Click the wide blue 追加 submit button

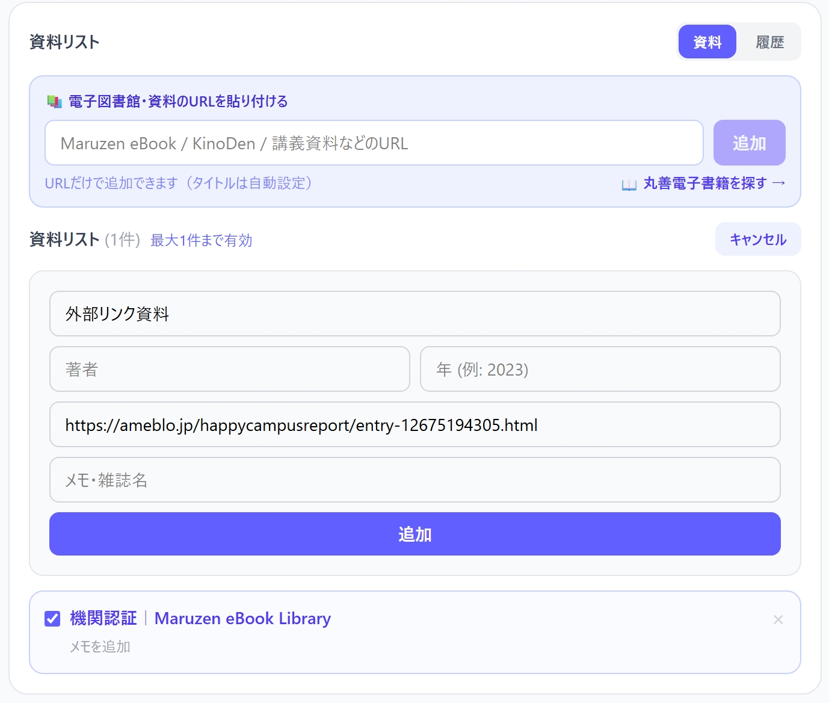[x=414, y=534]
